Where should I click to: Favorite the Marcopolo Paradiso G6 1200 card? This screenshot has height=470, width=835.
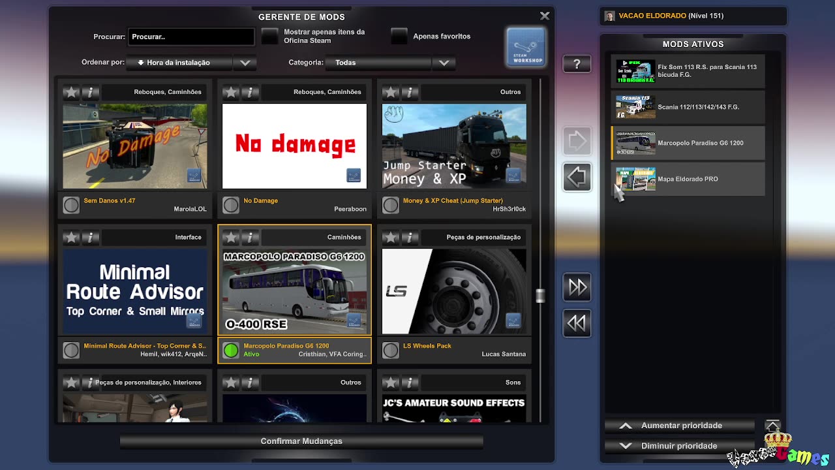tap(231, 238)
